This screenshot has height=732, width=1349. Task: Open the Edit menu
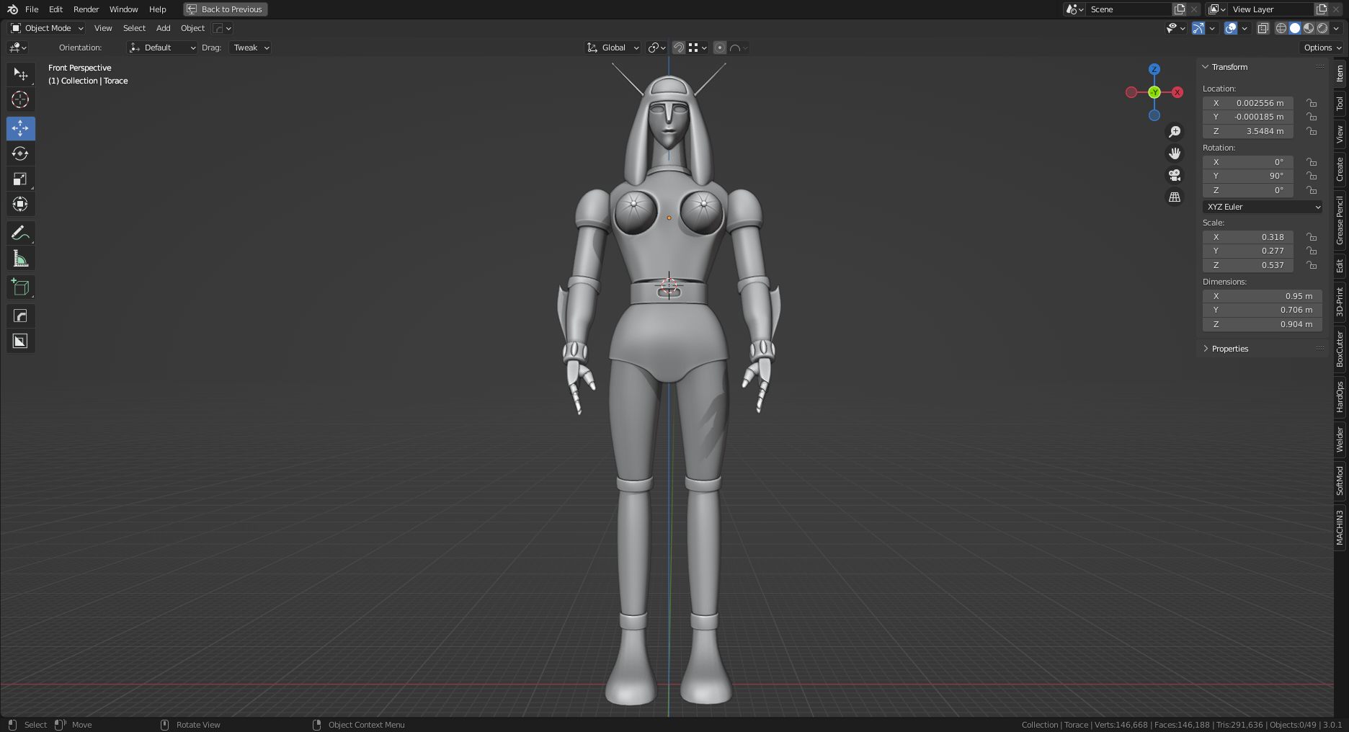(x=55, y=9)
